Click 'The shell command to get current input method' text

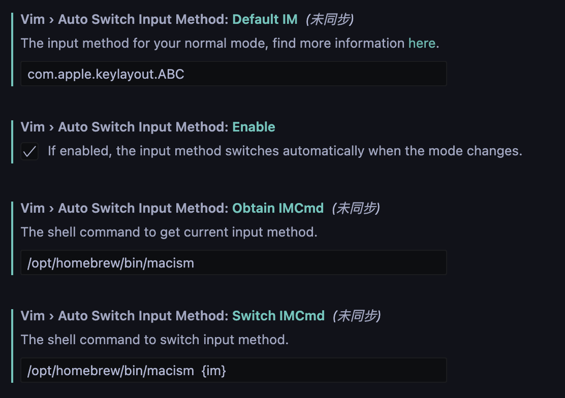(x=169, y=233)
